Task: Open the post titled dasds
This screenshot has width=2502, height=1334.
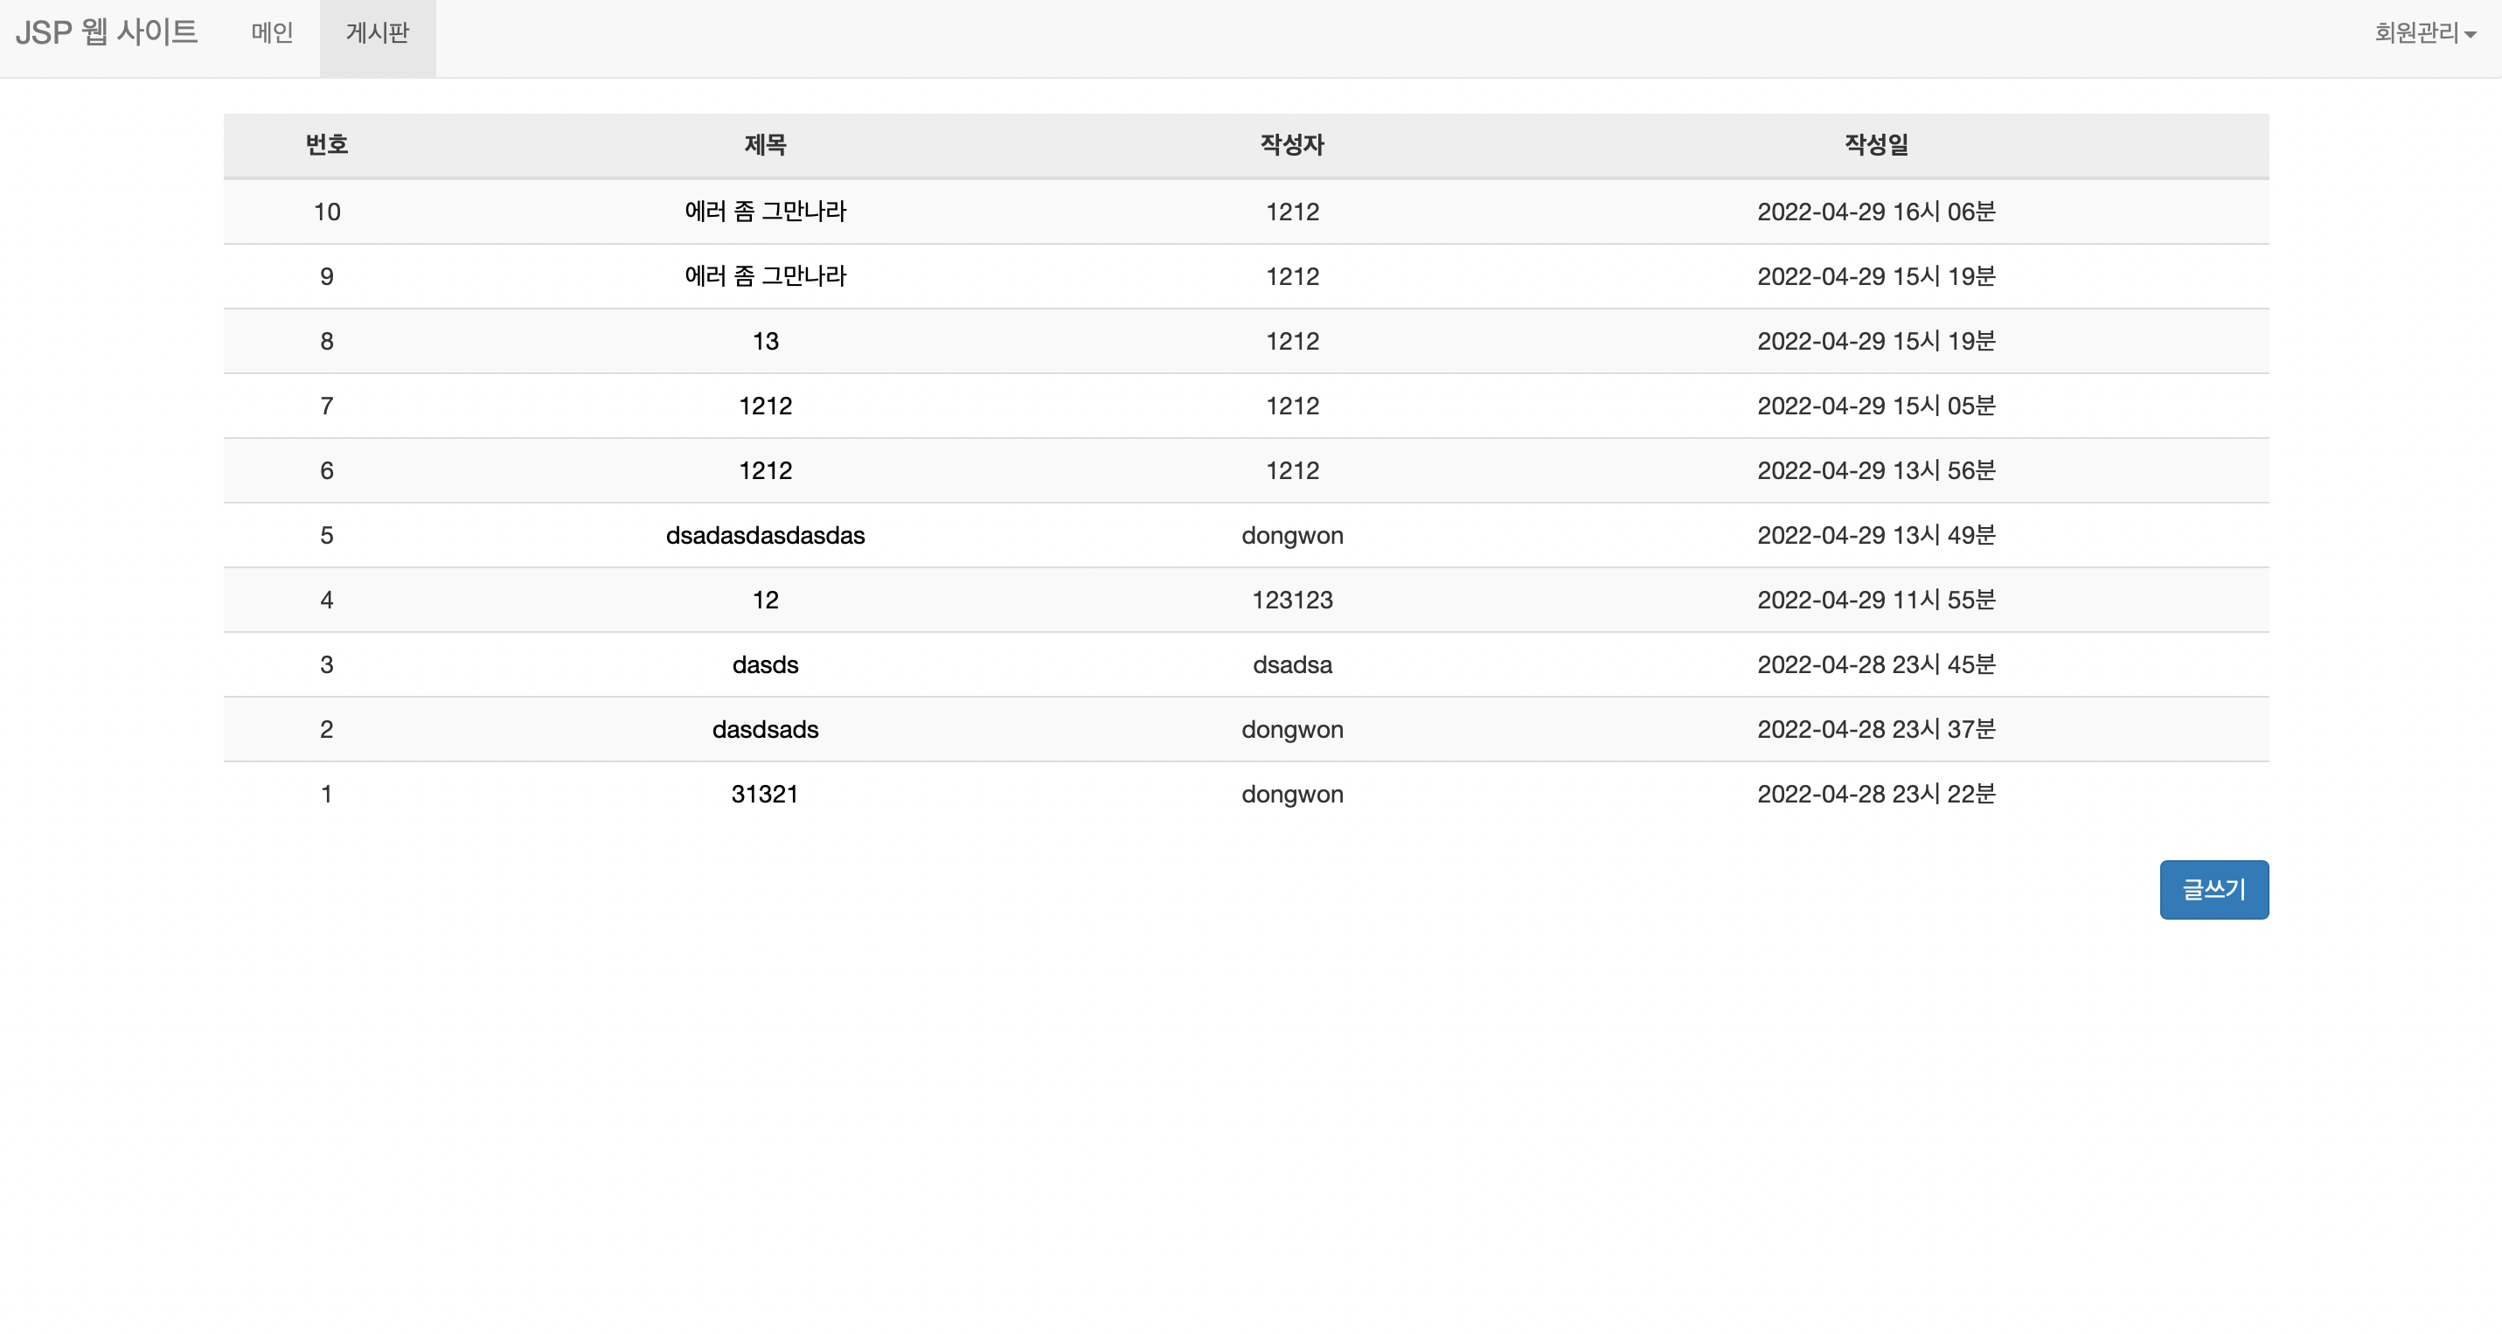Action: [765, 665]
